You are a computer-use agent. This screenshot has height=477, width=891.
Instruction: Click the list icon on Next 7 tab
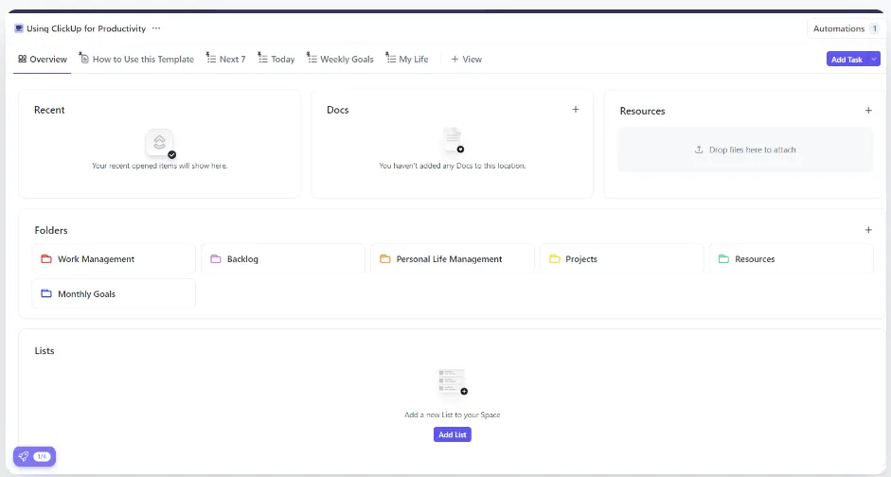[211, 58]
